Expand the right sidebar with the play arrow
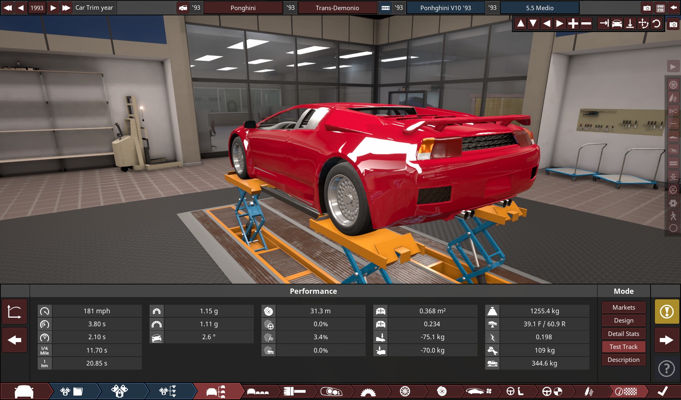This screenshot has height=400, width=681. point(673,66)
